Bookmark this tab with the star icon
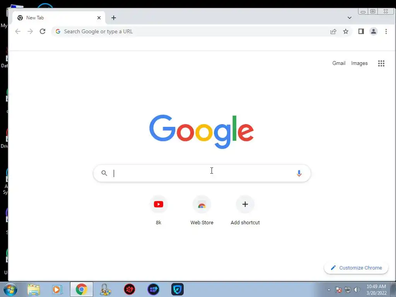The height and width of the screenshot is (297, 396). coord(346,31)
